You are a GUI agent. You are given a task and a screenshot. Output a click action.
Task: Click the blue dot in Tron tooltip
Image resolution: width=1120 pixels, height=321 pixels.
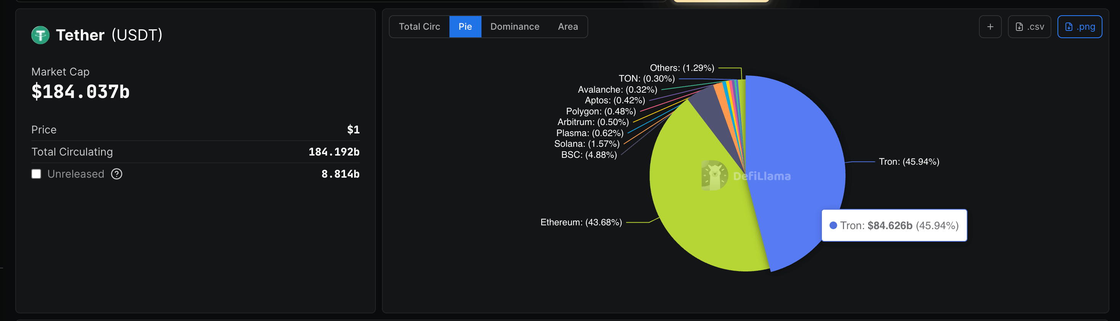tap(833, 225)
